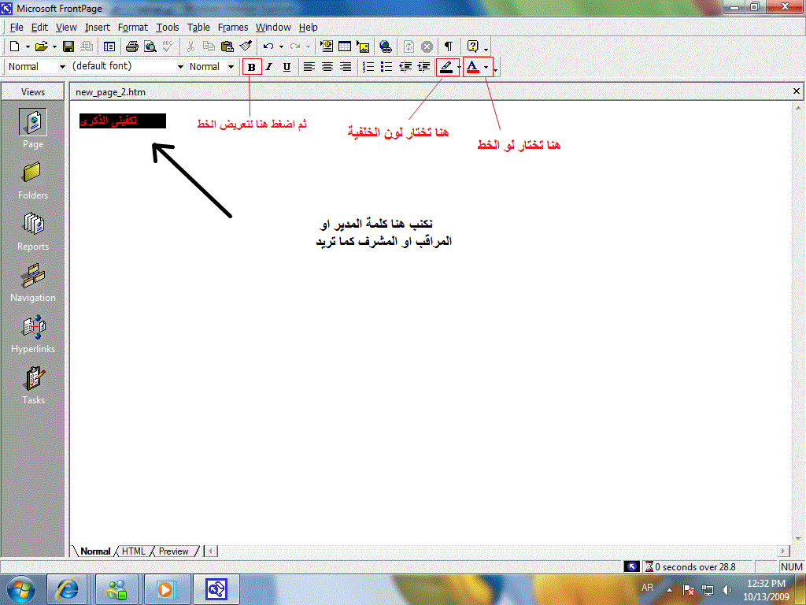Open Folders view in Views bar
This screenshot has width=806, height=605.
[33, 180]
